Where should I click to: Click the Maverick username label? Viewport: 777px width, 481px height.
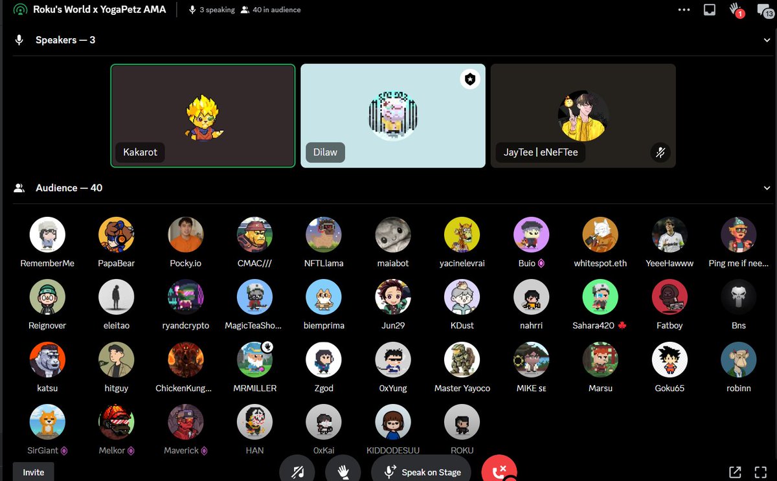click(181, 451)
